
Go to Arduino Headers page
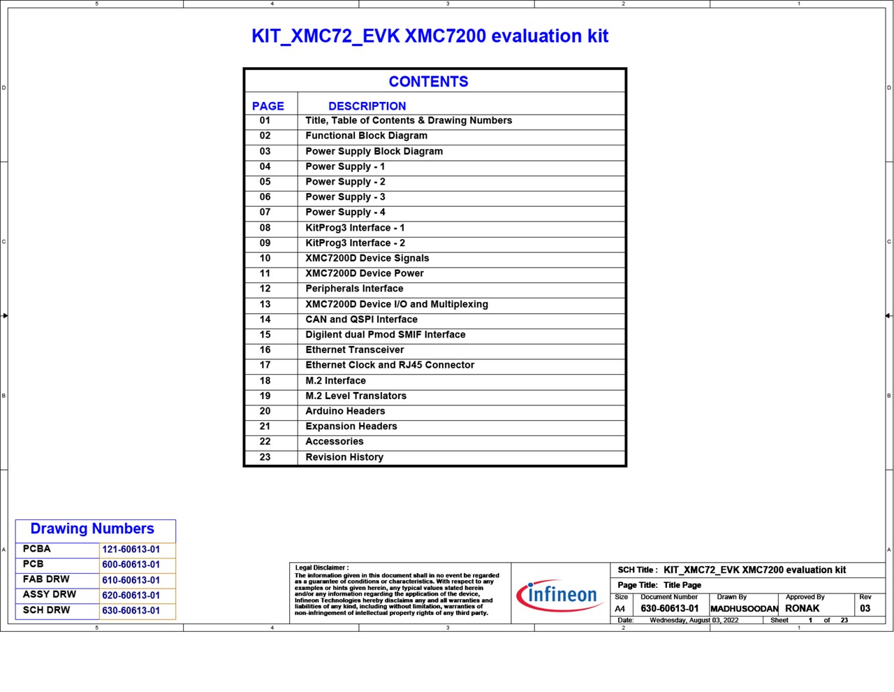tap(345, 411)
